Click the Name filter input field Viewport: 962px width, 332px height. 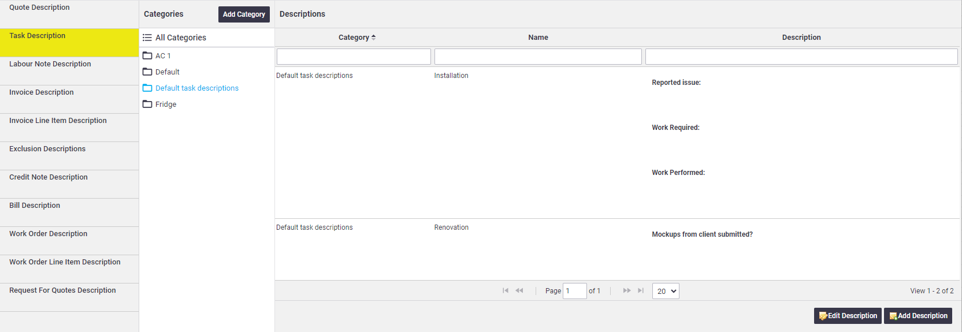[x=538, y=57]
